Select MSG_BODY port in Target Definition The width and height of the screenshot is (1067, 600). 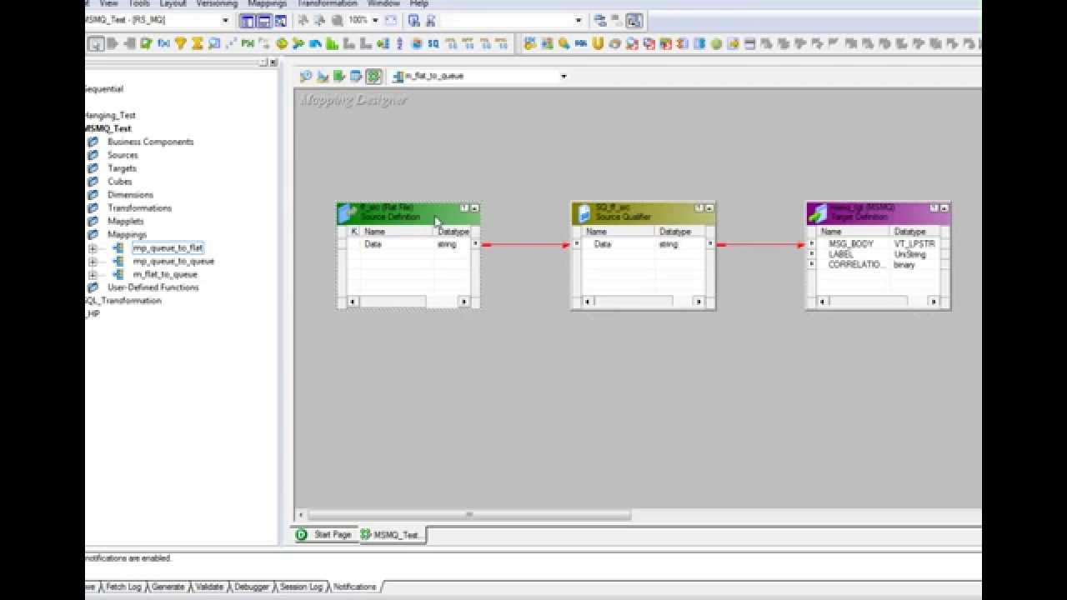(x=850, y=244)
